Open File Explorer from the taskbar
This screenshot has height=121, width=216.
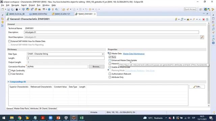tap(12, 118)
